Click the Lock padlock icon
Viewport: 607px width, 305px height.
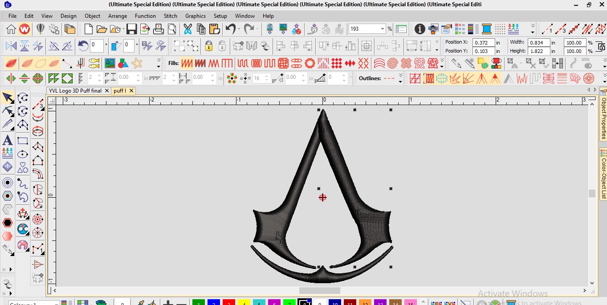[x=208, y=46]
